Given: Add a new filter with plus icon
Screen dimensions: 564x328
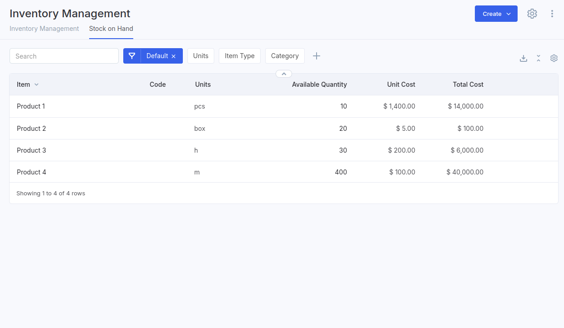Looking at the screenshot, I should (x=317, y=56).
